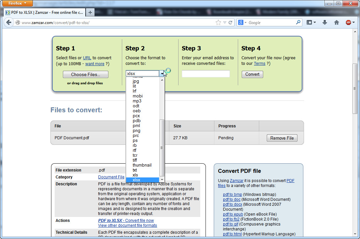Viewport: 360px width, 239px height.
Task: Open the want more link
Action: point(95,64)
